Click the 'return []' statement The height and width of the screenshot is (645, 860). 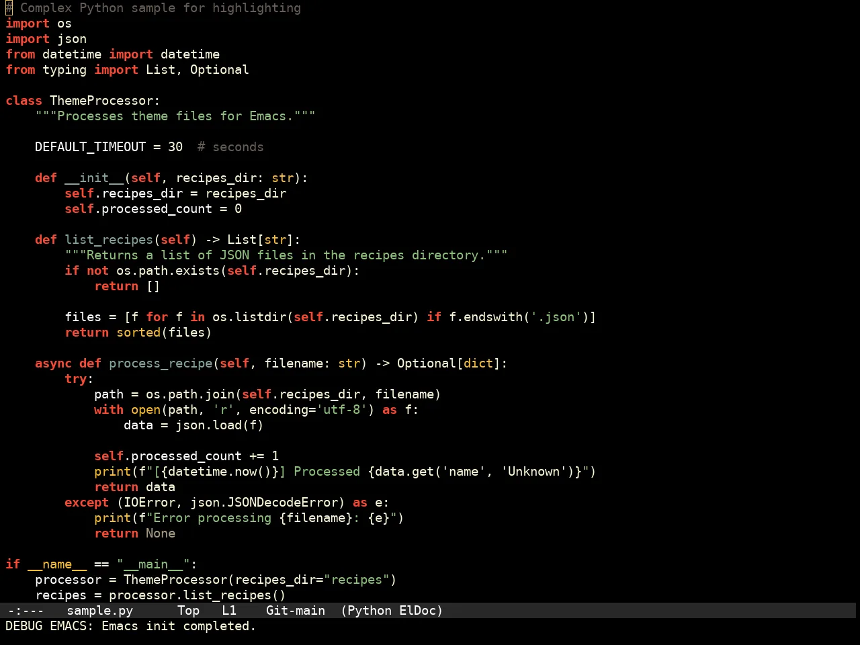(x=127, y=286)
